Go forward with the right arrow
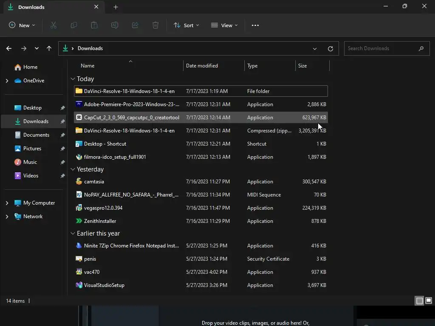 click(24, 48)
